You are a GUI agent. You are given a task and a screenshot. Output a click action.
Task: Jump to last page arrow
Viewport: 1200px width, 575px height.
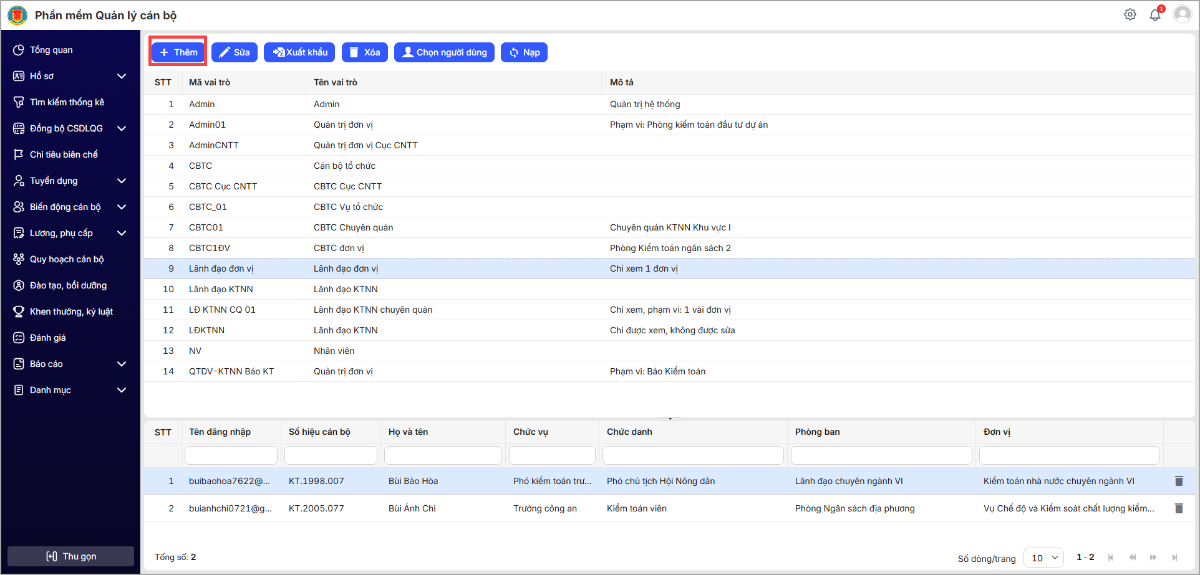pos(1174,558)
